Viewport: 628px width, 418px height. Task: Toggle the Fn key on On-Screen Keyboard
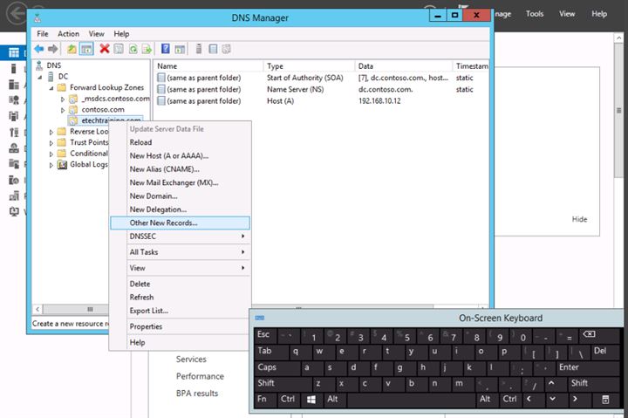(262, 399)
